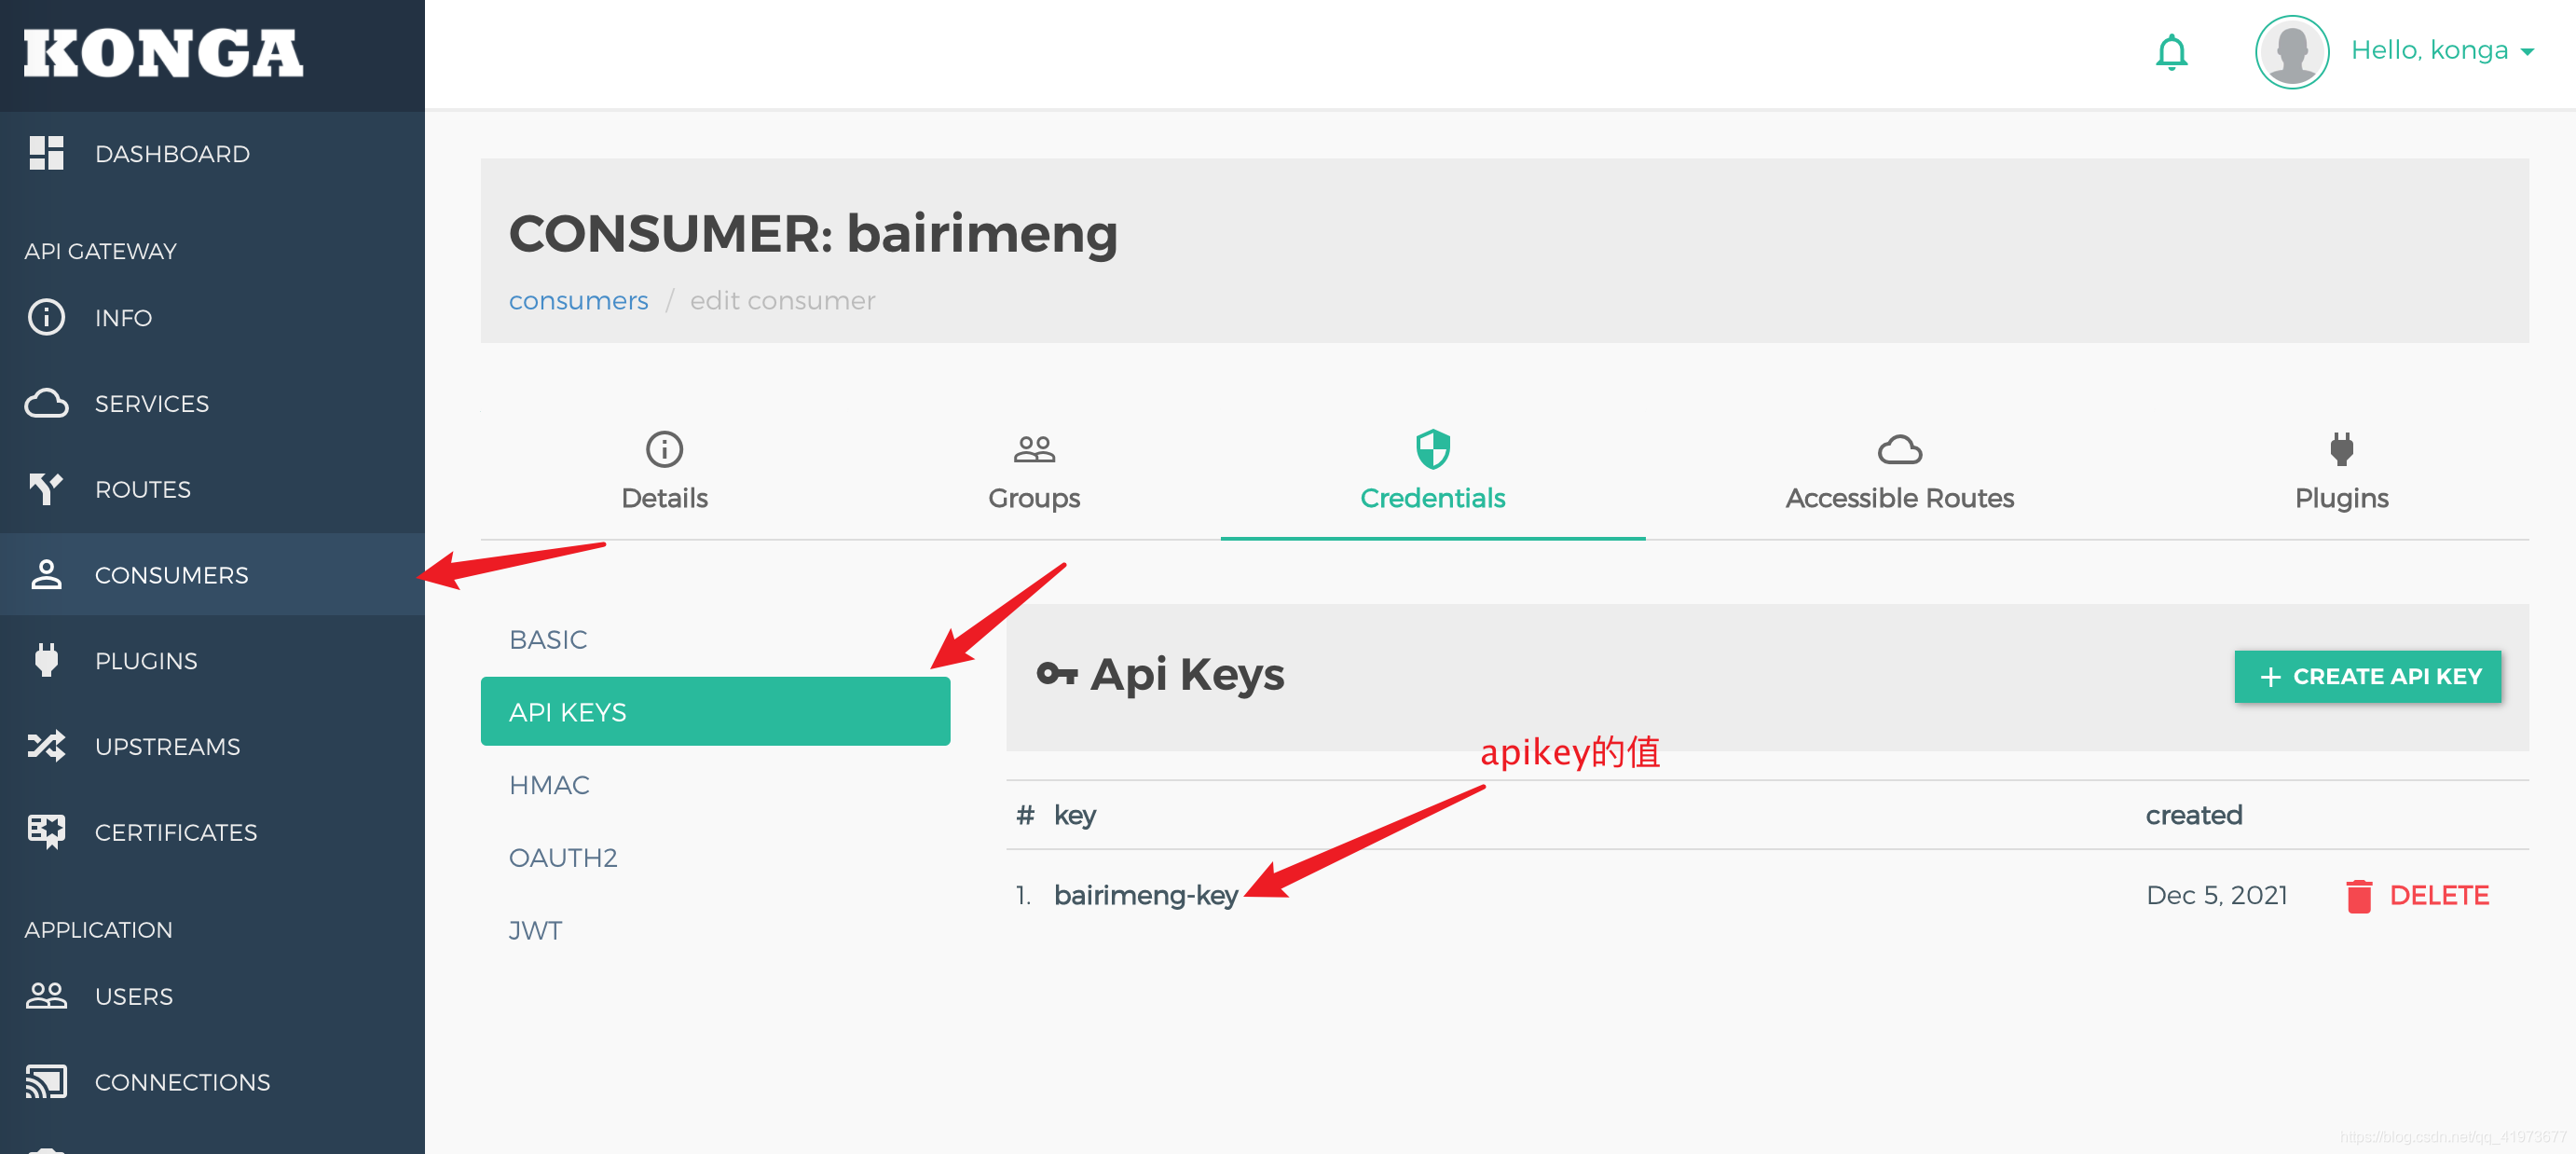
Task: Open the Accessible Routes tab
Action: (x=1898, y=472)
